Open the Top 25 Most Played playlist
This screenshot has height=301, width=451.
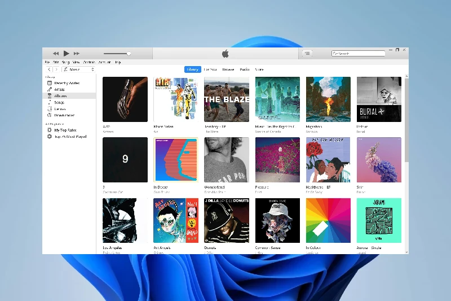(x=70, y=137)
